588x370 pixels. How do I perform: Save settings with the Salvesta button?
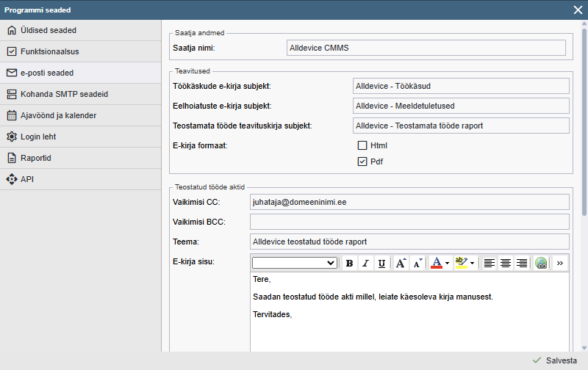555,360
